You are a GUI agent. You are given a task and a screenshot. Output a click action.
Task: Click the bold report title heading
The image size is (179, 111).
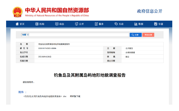click(90, 75)
